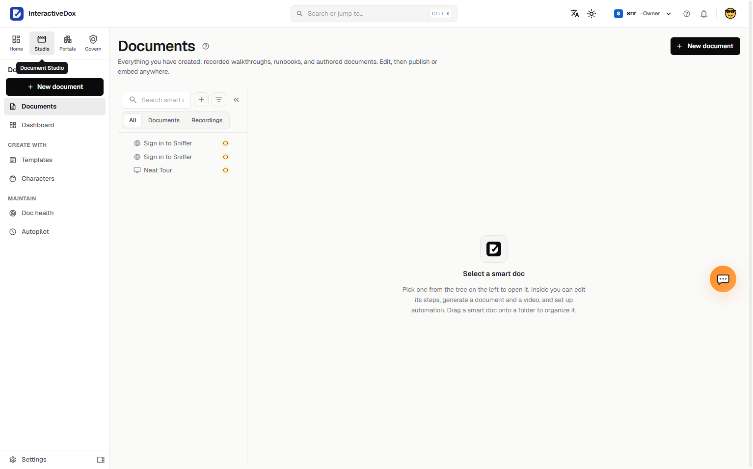The height and width of the screenshot is (469, 753).
Task: Open the filter icon in tree toolbar
Action: pyautogui.click(x=219, y=100)
